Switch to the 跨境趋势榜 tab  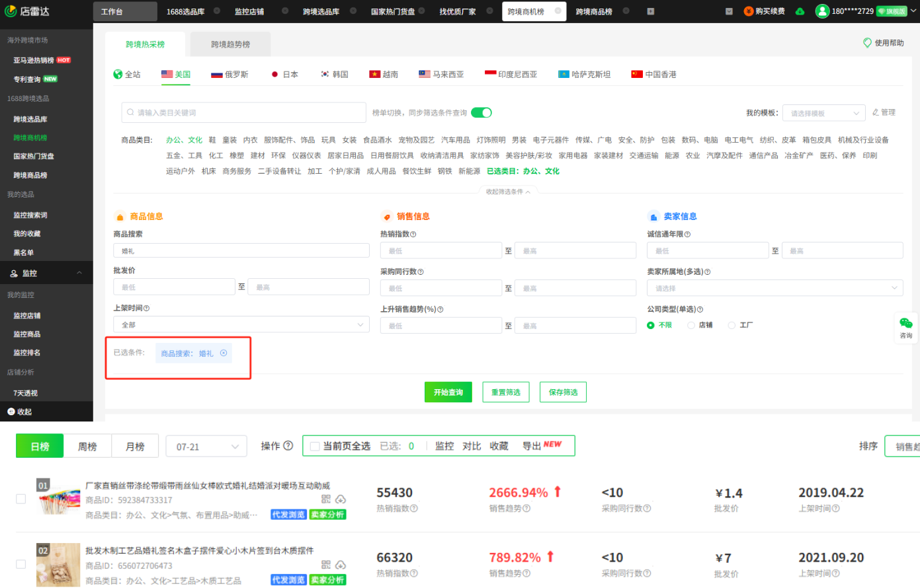[x=230, y=44]
